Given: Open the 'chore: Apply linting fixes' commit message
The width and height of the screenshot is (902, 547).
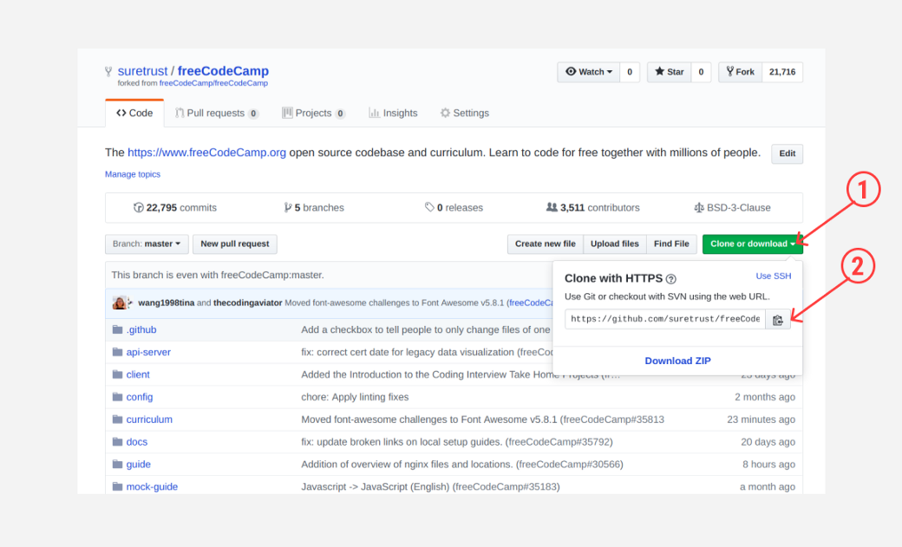Looking at the screenshot, I should point(355,397).
